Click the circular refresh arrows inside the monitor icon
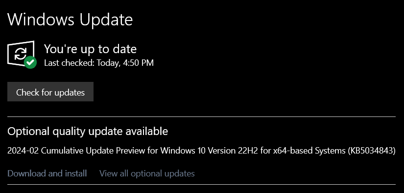 [21, 54]
